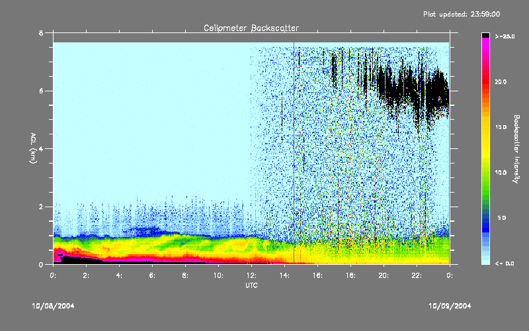This screenshot has height=331, width=529.
Task: Click the '15.0' colorbar tick label
Action: (501, 127)
